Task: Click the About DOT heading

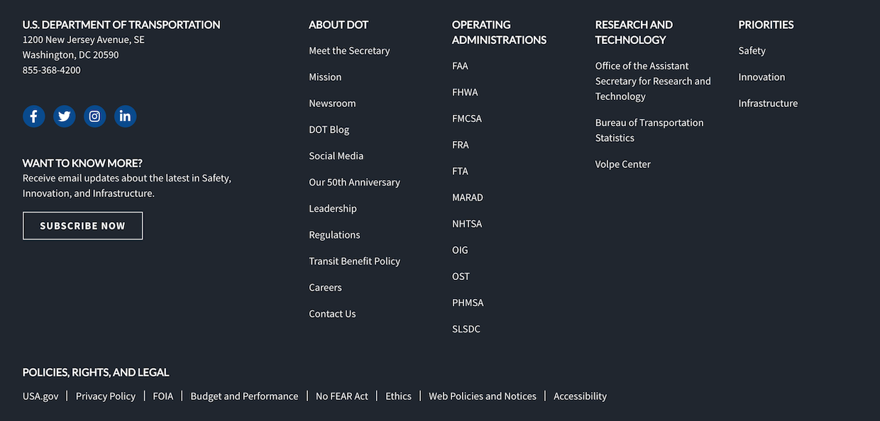Action: [x=339, y=25]
